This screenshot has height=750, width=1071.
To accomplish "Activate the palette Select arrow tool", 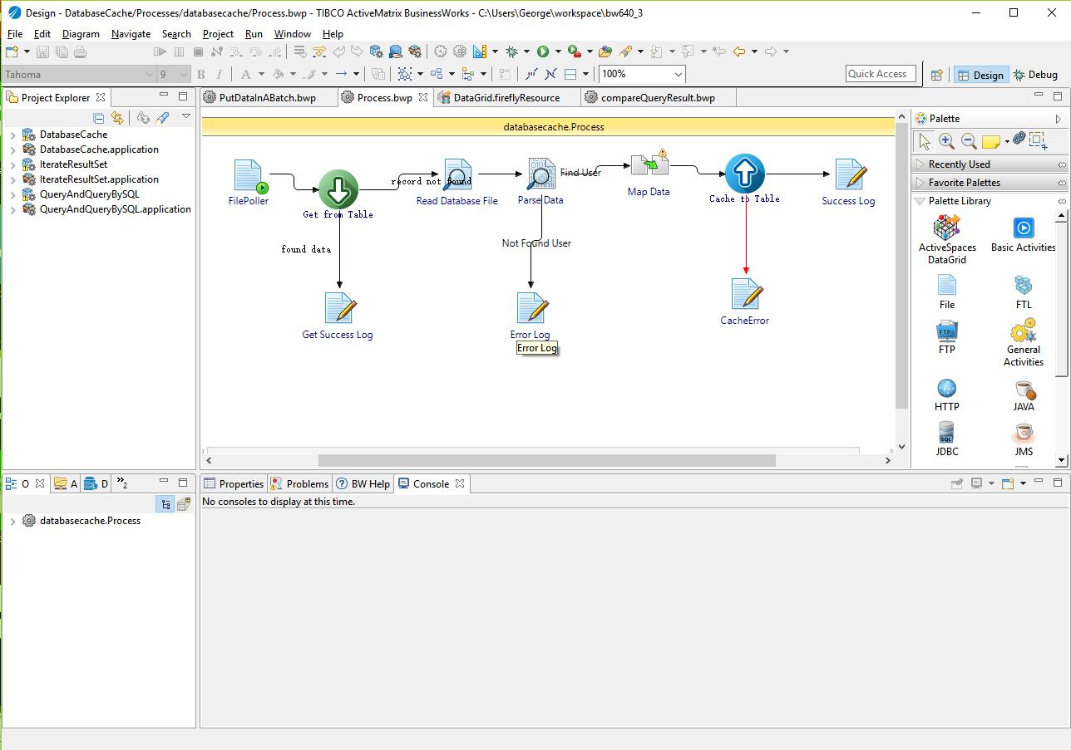I will tap(924, 141).
